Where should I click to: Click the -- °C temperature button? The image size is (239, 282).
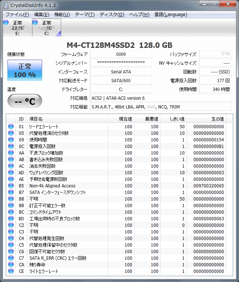[25, 101]
